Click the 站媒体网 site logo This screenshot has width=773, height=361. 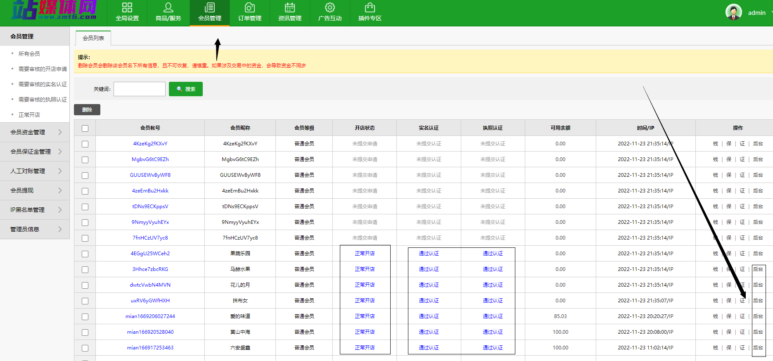click(x=54, y=10)
